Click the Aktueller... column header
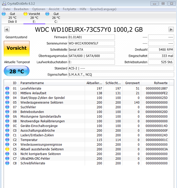The width and height of the screenshot is (177, 188). 94,83
